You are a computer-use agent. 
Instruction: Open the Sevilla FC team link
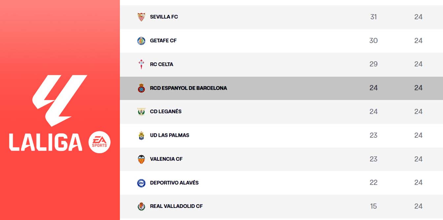tap(164, 17)
